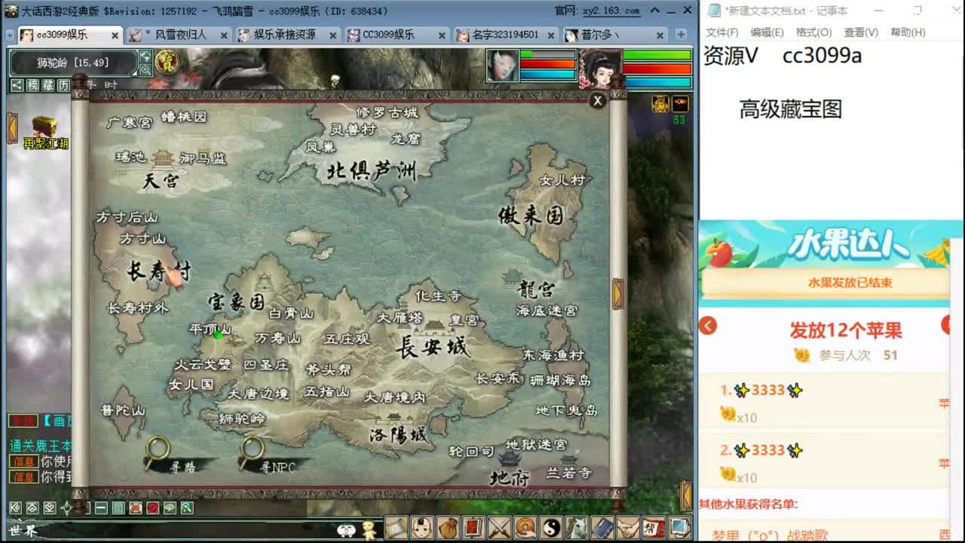Open the character face icon in action bar

click(422, 528)
